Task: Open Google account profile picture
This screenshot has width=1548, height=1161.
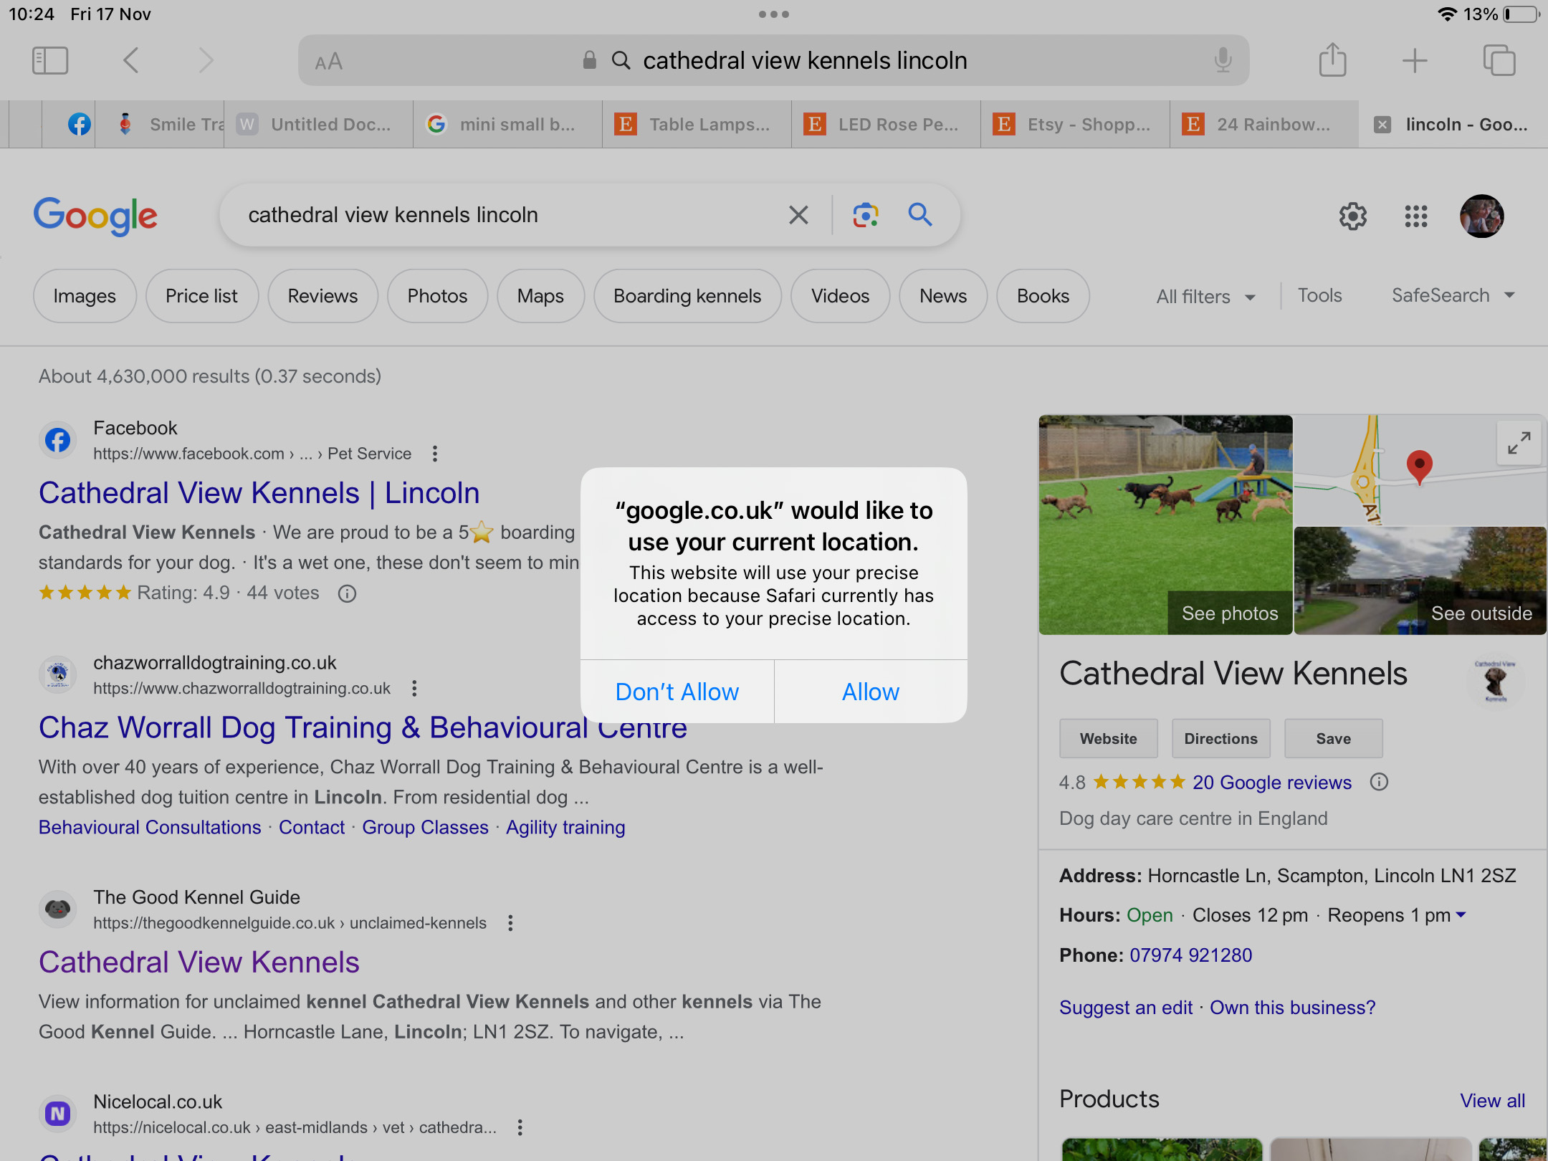Action: pyautogui.click(x=1481, y=216)
